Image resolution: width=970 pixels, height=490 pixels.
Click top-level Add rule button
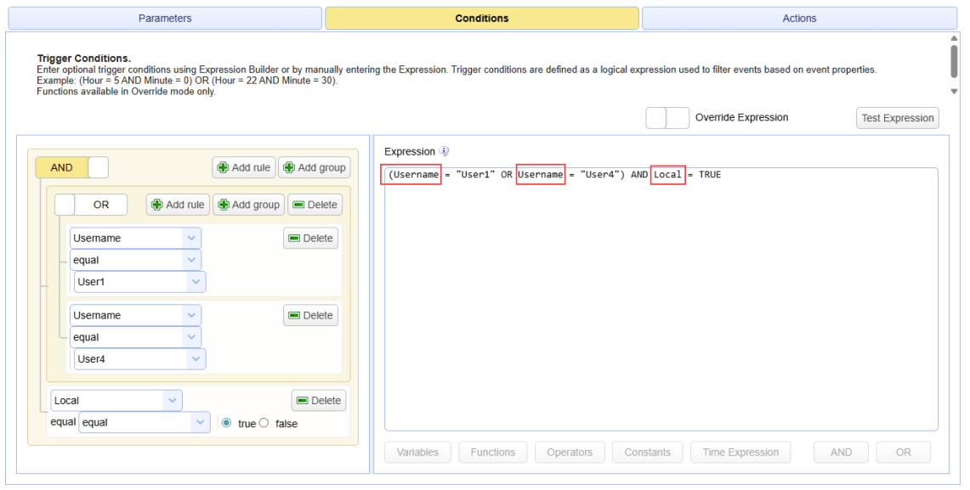(x=244, y=167)
